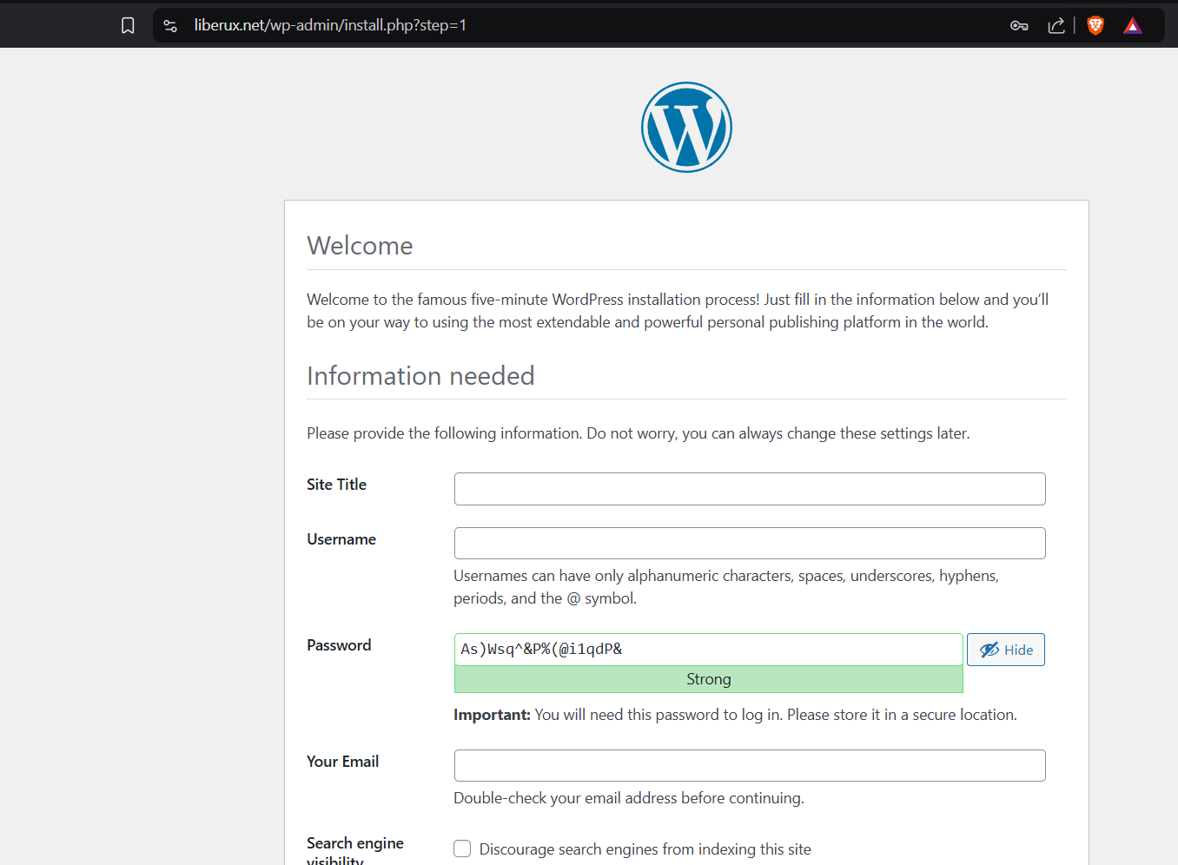Click the Site Title label
1178x865 pixels.
click(x=336, y=485)
